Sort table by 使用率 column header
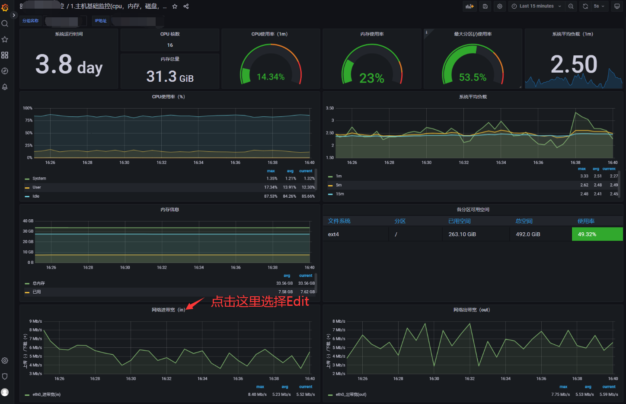Image resolution: width=626 pixels, height=404 pixels. tap(586, 221)
